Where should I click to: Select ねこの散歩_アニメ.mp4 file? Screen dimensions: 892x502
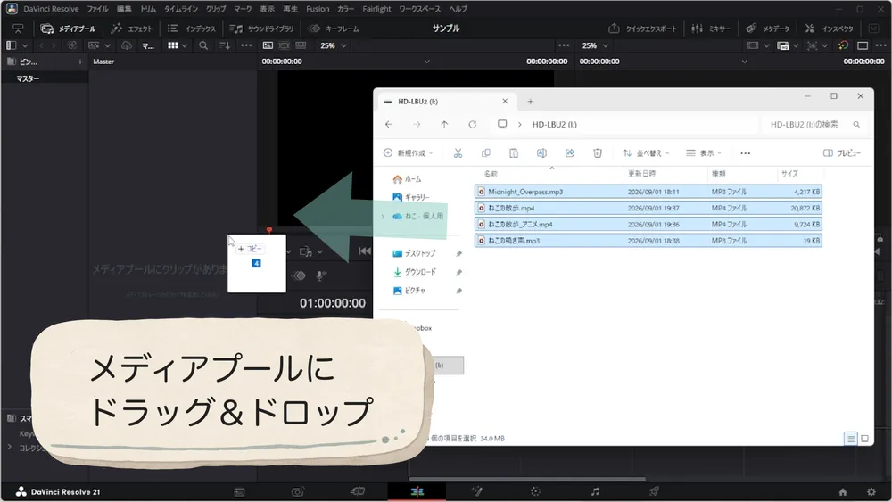coord(648,224)
